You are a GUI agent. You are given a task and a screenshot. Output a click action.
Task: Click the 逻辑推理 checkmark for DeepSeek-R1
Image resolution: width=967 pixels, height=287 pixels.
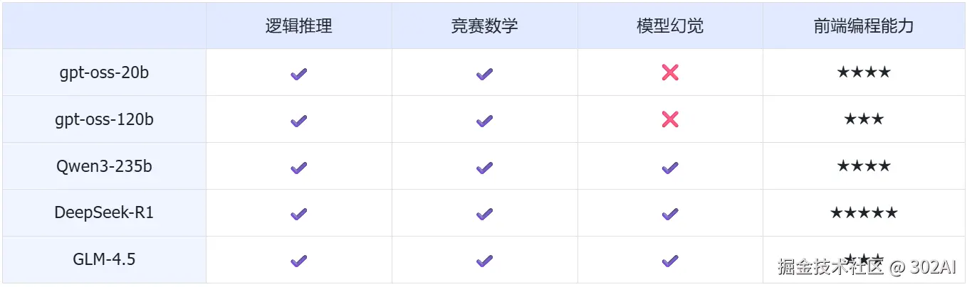(299, 214)
